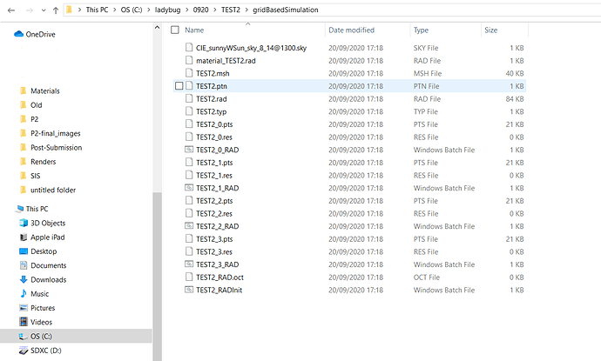Click the '84 KB' size of TEST2.rad
This screenshot has width=601, height=361.
point(515,99)
